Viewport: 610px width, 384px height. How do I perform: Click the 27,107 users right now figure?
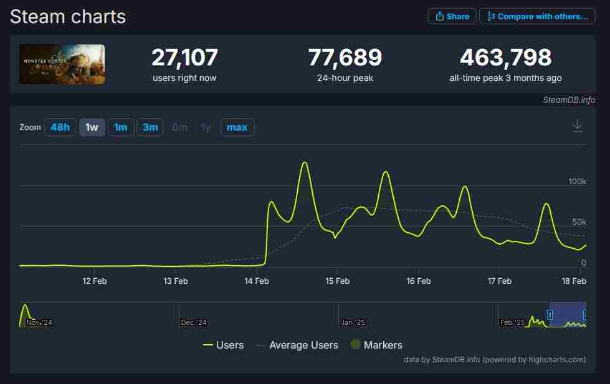[x=185, y=57]
